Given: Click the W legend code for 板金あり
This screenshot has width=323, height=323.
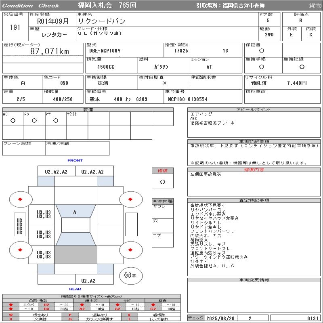Looking at the screenshot, I should tap(11, 315).
